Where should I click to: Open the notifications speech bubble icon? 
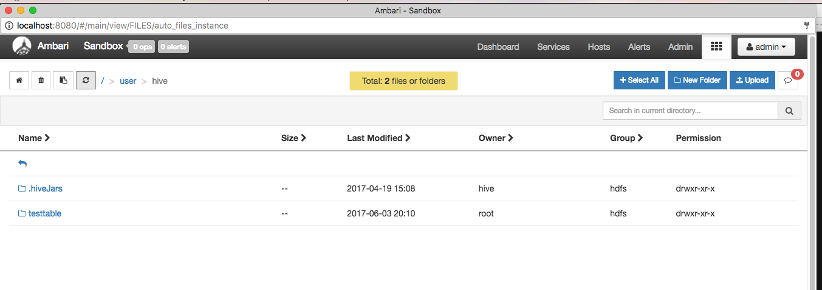pyautogui.click(x=788, y=80)
